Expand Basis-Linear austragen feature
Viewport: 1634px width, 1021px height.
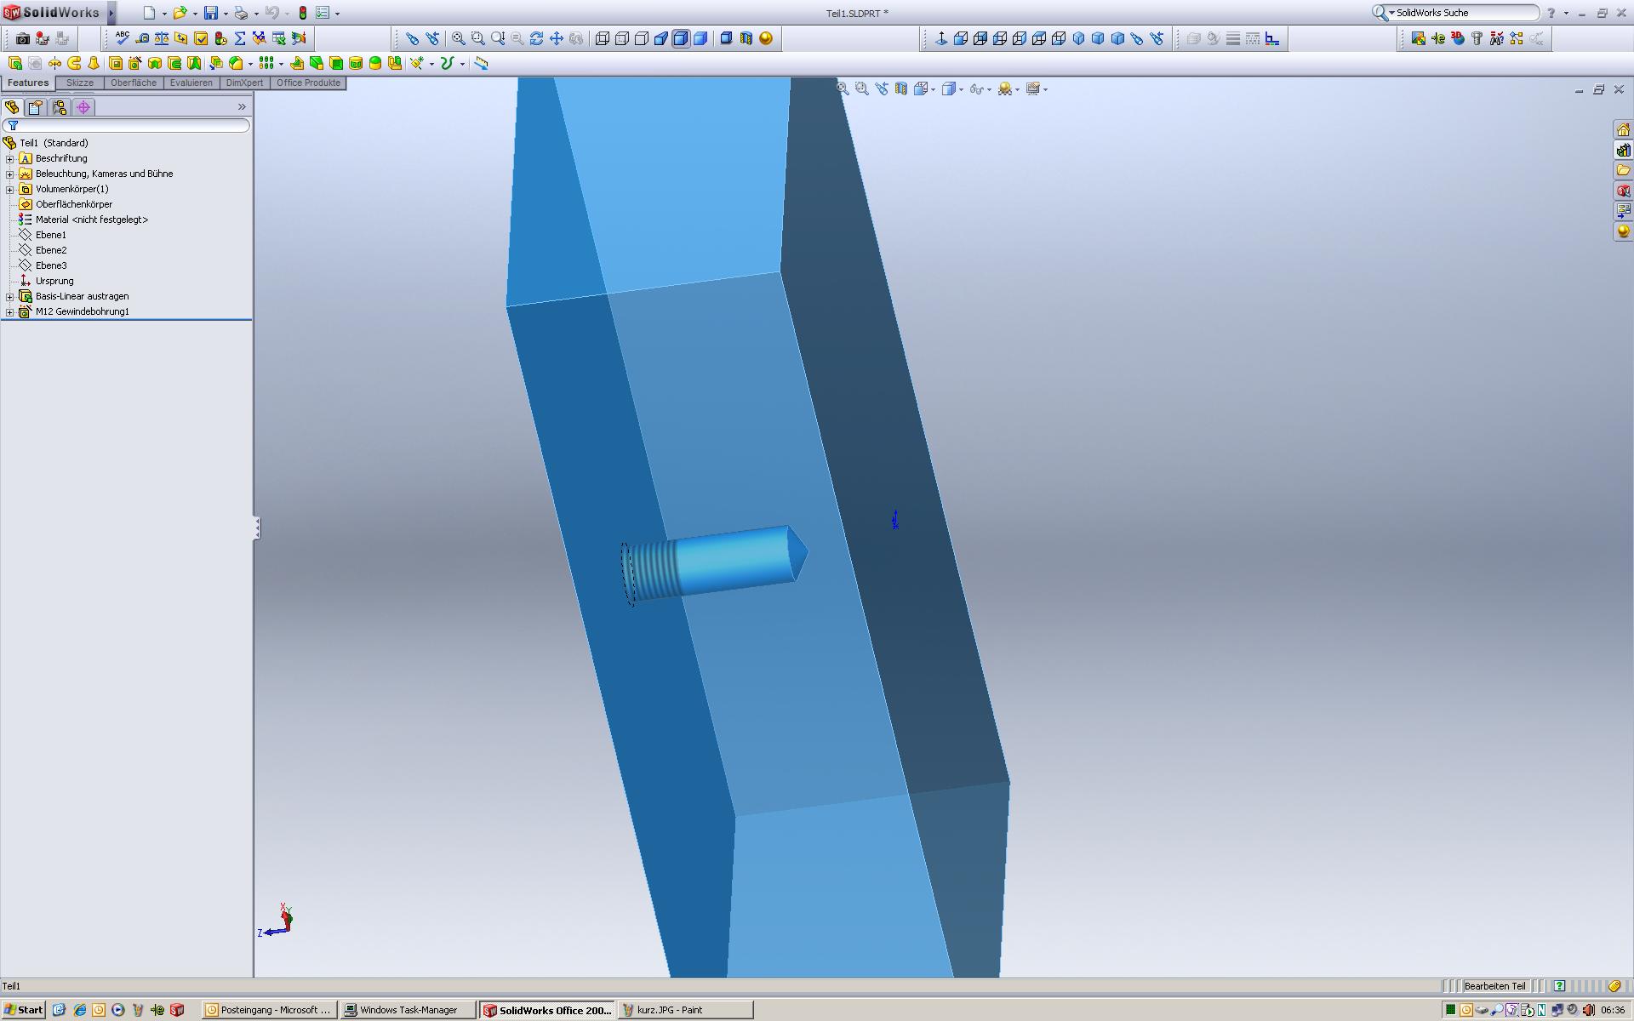(9, 296)
